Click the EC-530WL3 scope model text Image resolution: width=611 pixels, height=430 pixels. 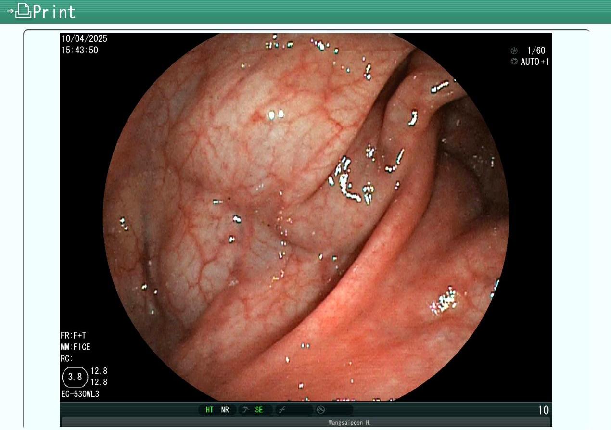(80, 394)
